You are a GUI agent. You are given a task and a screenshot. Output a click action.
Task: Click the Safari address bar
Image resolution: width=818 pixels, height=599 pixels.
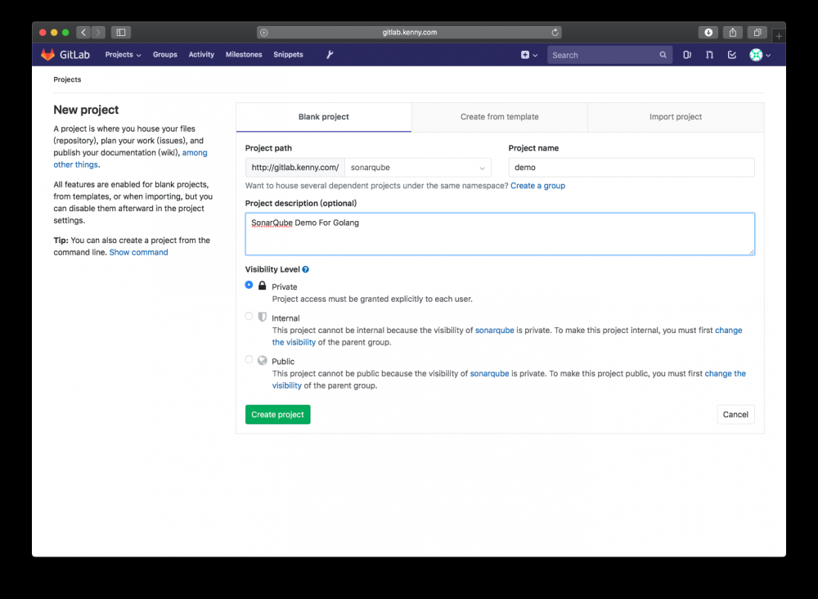click(x=410, y=33)
